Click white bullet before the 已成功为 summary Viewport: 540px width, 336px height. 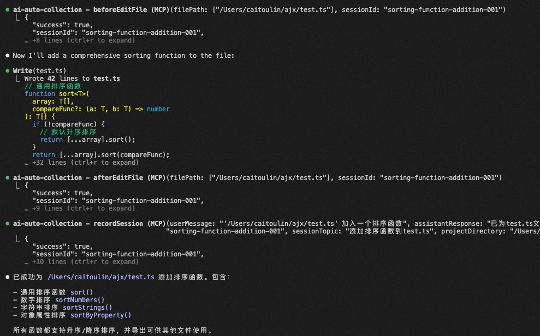click(7, 277)
